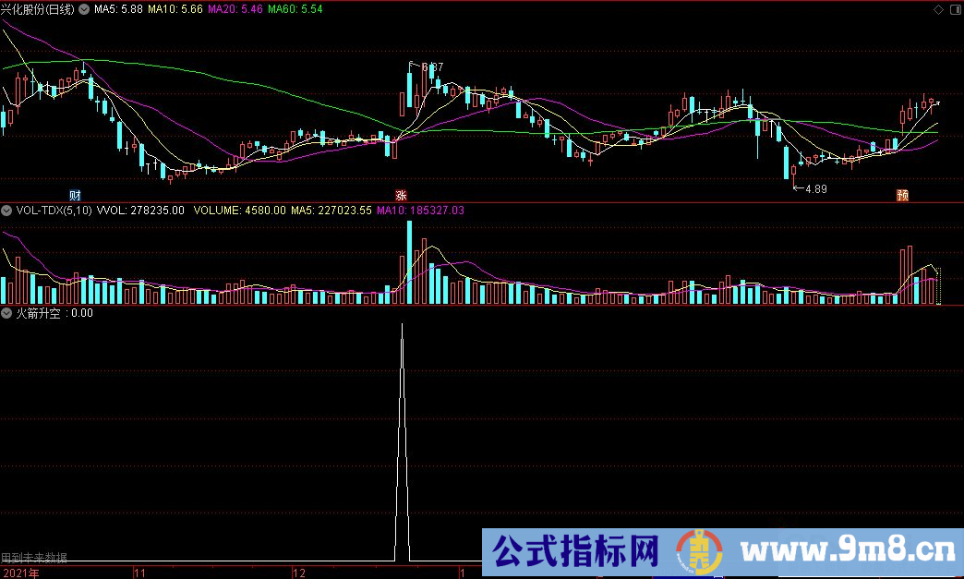964x579 pixels.
Task: Click the tallest volume bar in VOL panel
Action: (409, 262)
